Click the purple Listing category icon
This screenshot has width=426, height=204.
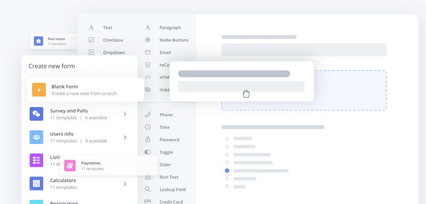36,160
